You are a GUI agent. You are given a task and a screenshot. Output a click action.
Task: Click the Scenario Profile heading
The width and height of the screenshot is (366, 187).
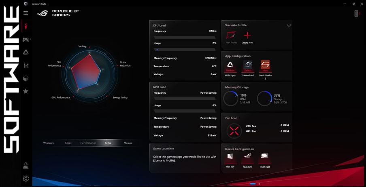tap(236, 25)
